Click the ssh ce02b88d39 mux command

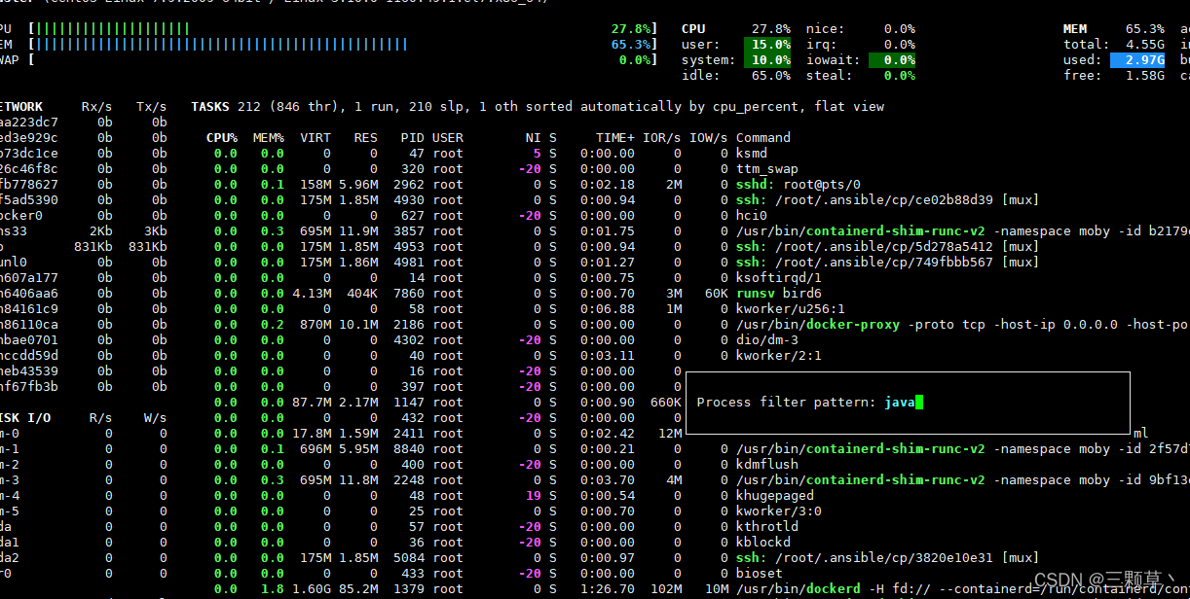(x=888, y=200)
